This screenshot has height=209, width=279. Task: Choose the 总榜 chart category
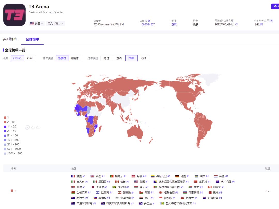coord(107,58)
